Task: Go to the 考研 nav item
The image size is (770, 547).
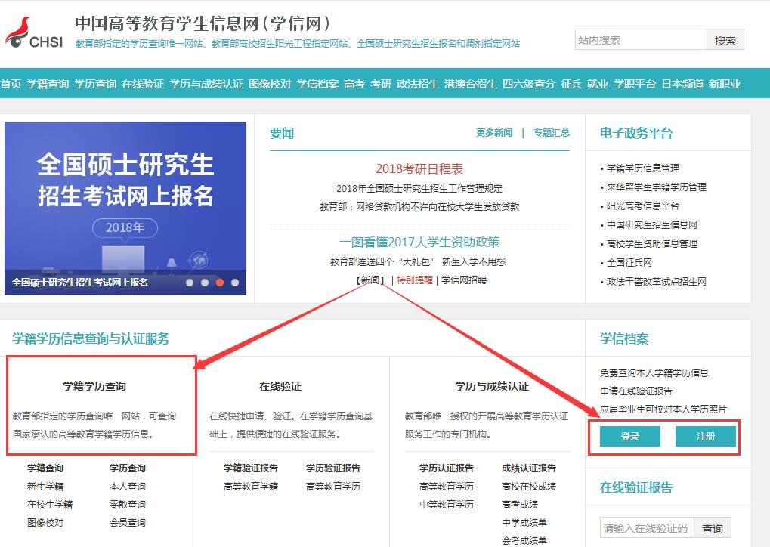Action: click(381, 84)
